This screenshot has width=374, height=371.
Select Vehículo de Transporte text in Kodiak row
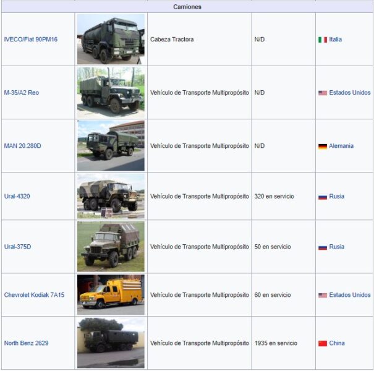point(200,295)
